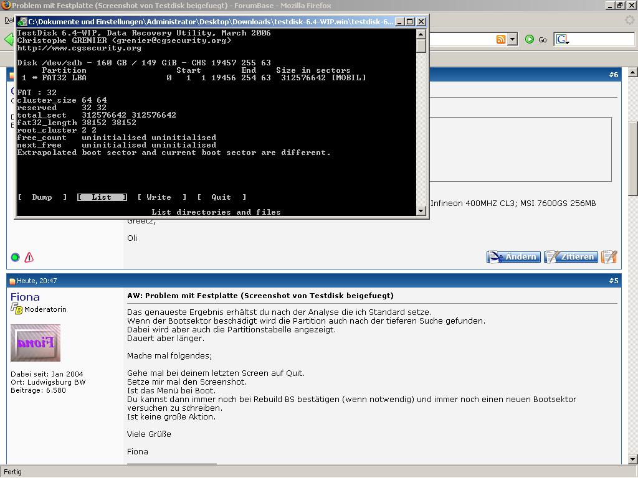This screenshot has height=478, width=638.
Task: Restore down the Firefox window
Action: pyautogui.click(x=620, y=5)
